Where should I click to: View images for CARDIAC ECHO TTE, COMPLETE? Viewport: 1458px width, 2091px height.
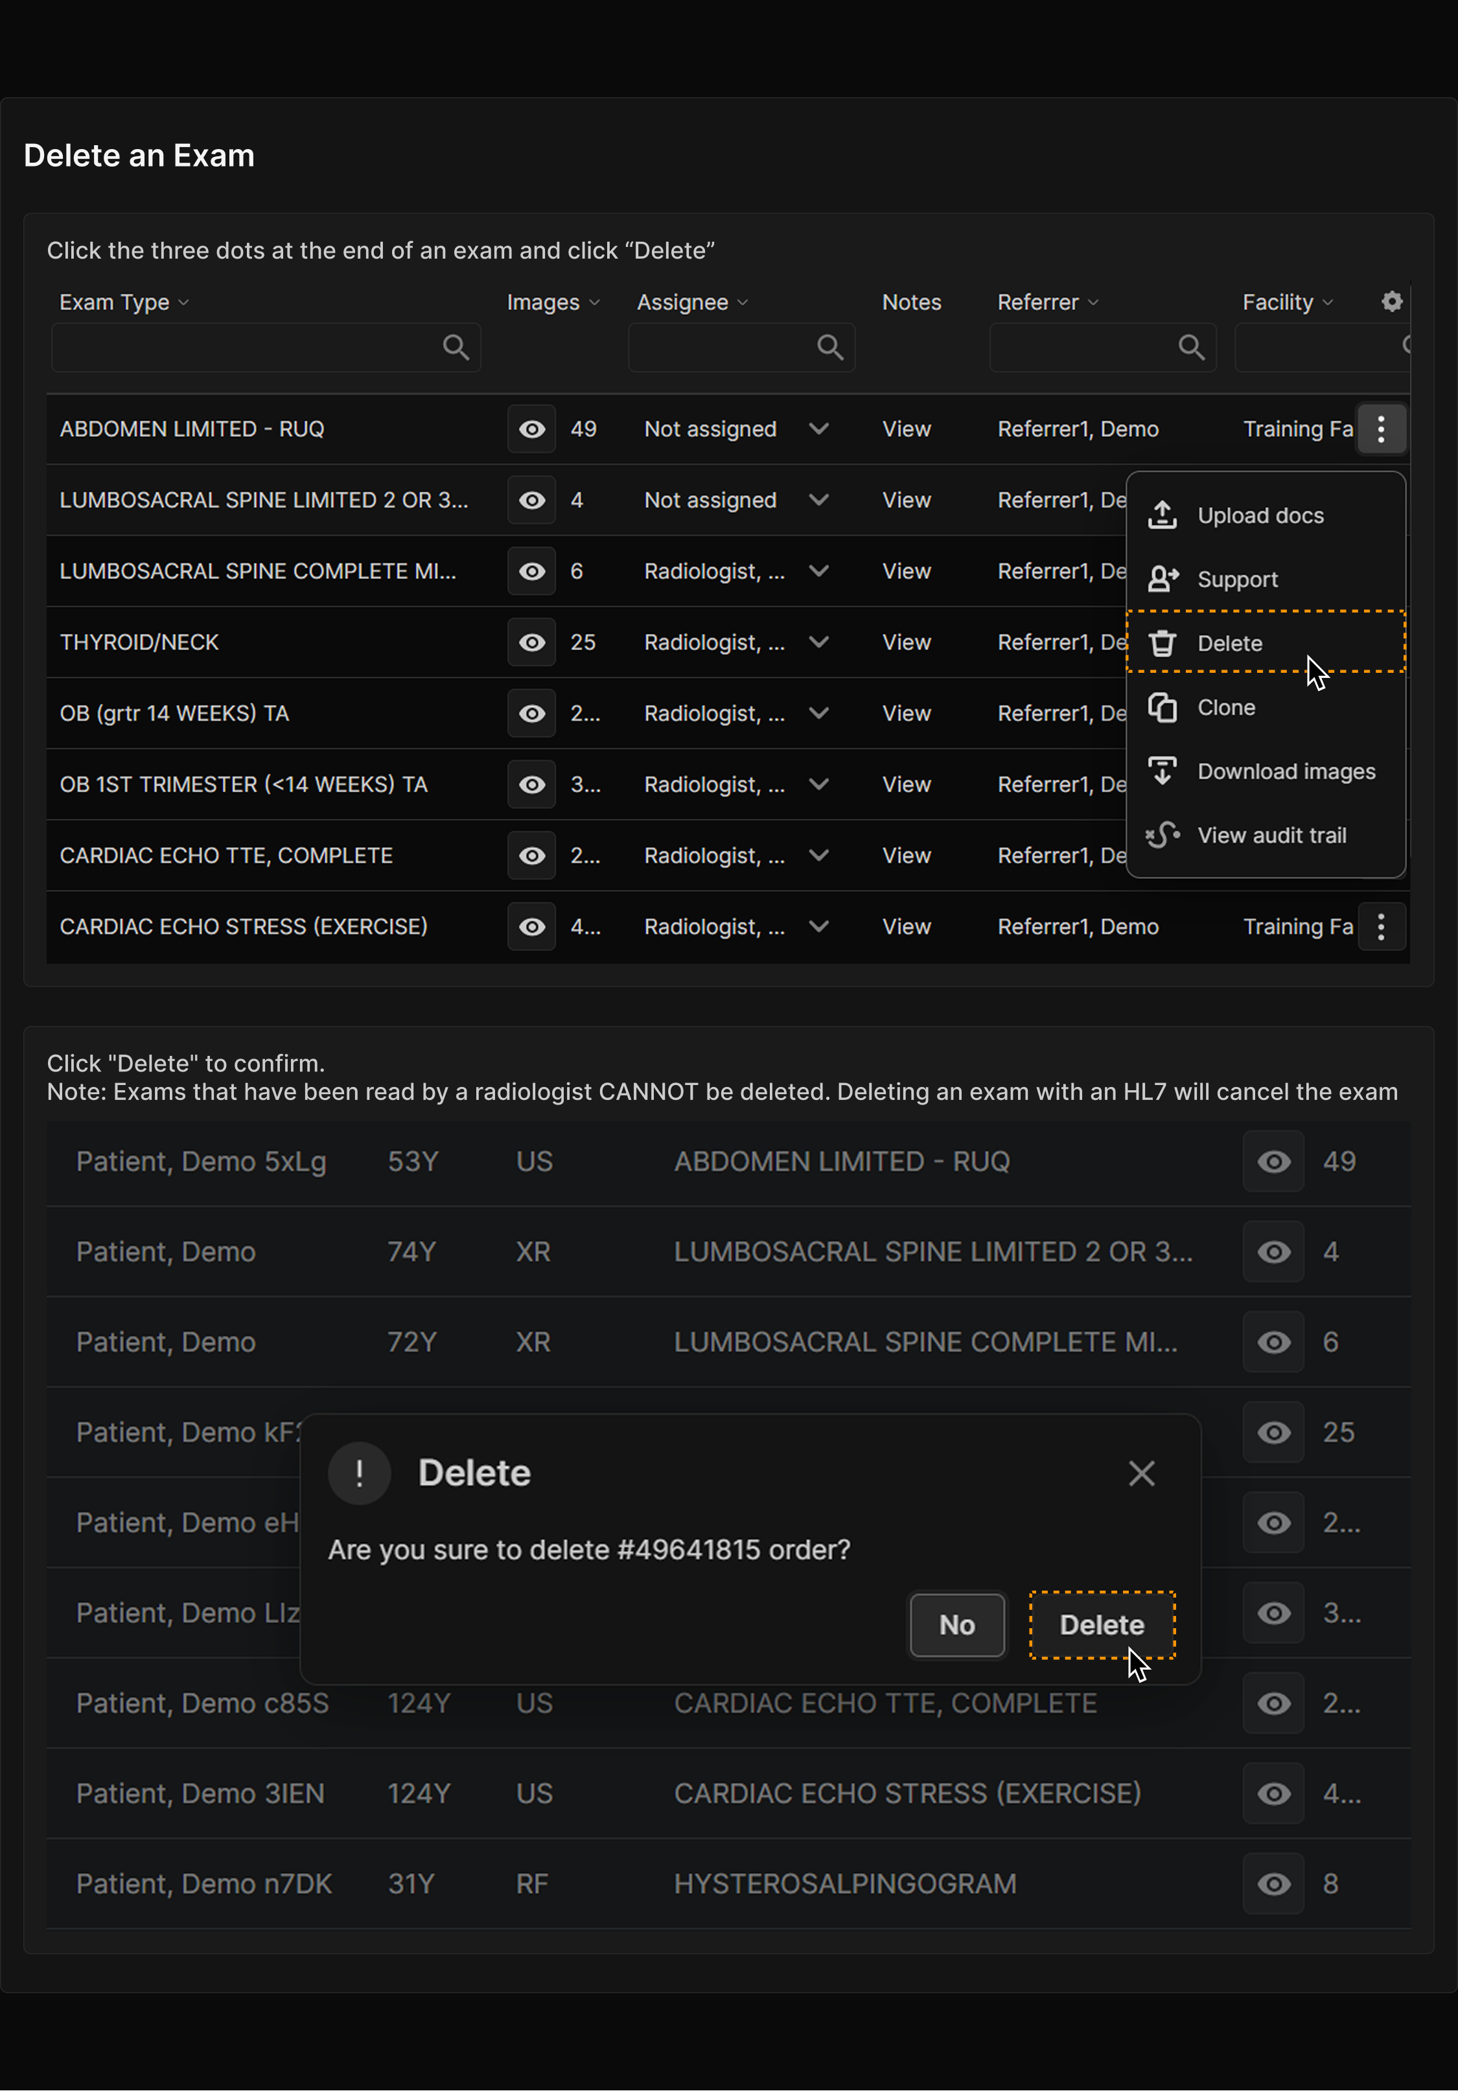pyautogui.click(x=532, y=855)
